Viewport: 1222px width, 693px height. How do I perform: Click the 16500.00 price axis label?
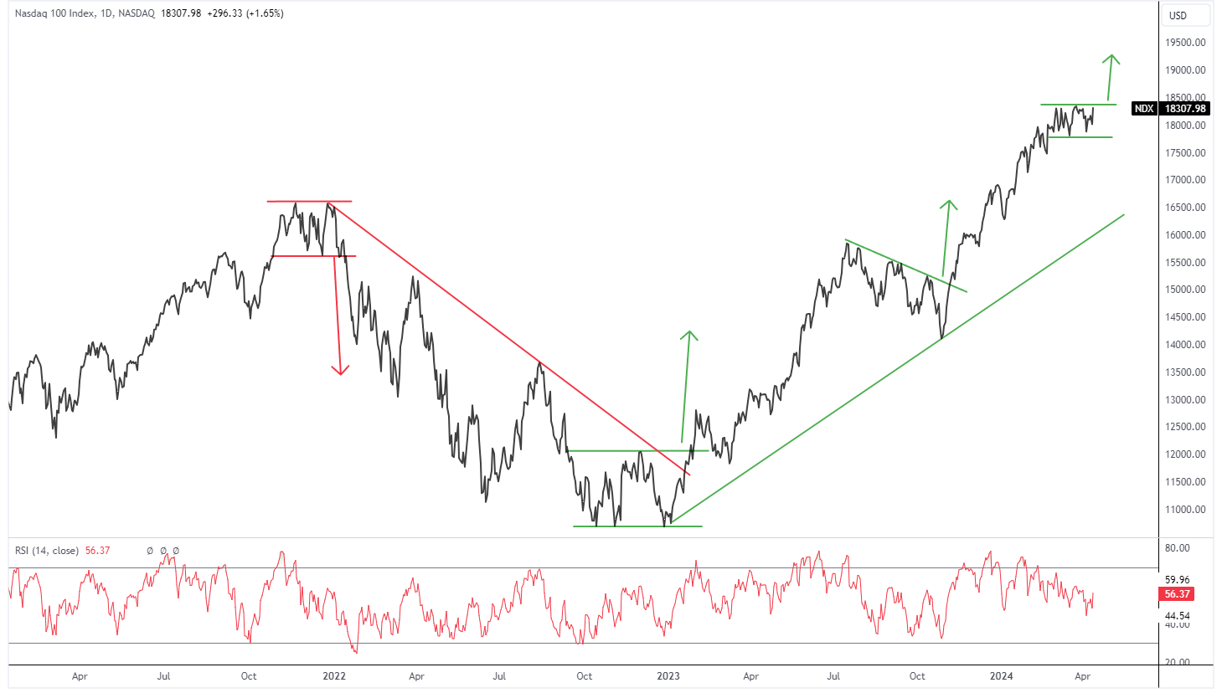[1185, 208]
